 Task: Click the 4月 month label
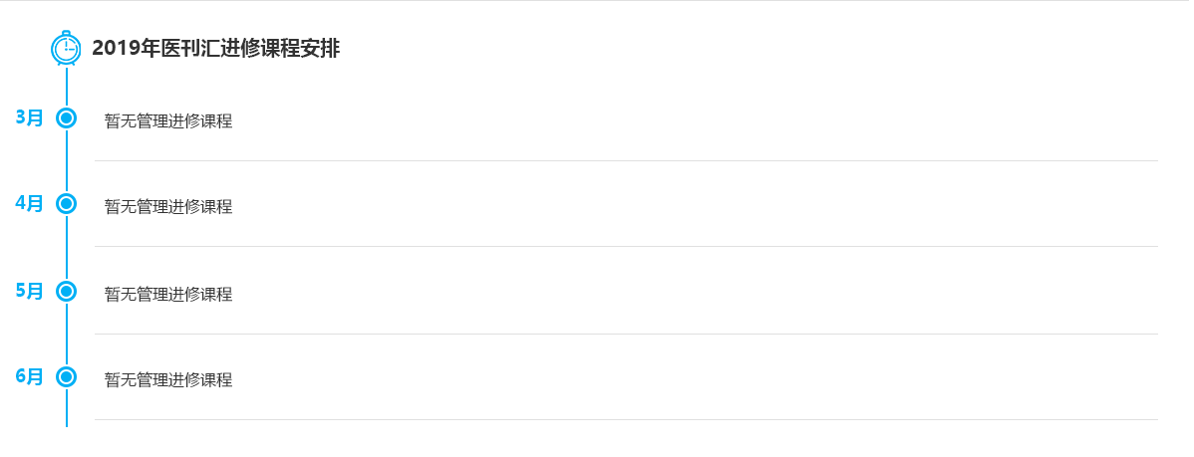pyautogui.click(x=29, y=204)
